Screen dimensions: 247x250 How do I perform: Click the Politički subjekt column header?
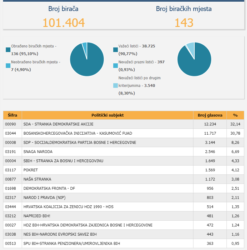[107, 115]
